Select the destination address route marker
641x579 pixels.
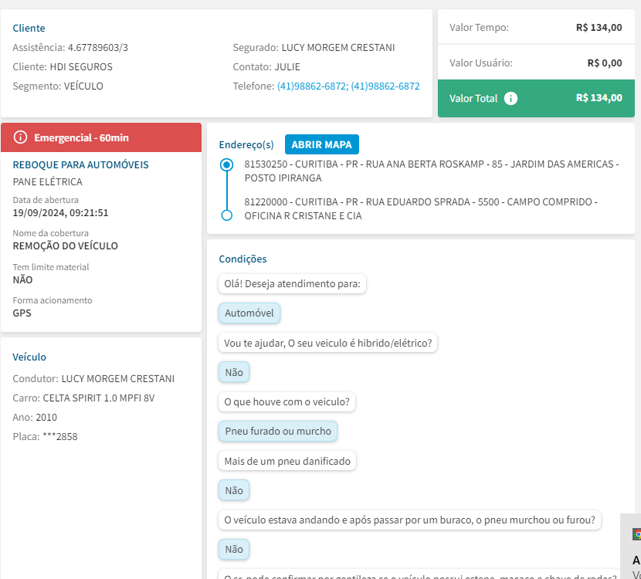coord(226,215)
